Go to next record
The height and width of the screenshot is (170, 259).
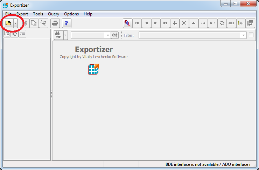tap(156, 23)
